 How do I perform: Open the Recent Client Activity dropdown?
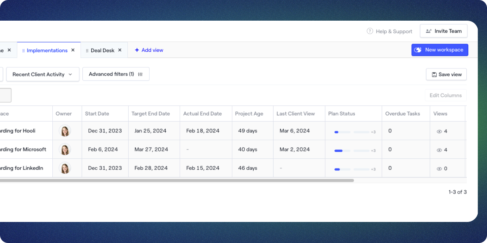coord(43,75)
